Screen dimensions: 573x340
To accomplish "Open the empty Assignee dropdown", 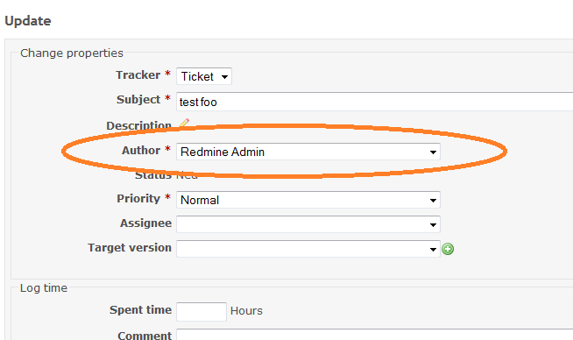I will [x=308, y=224].
